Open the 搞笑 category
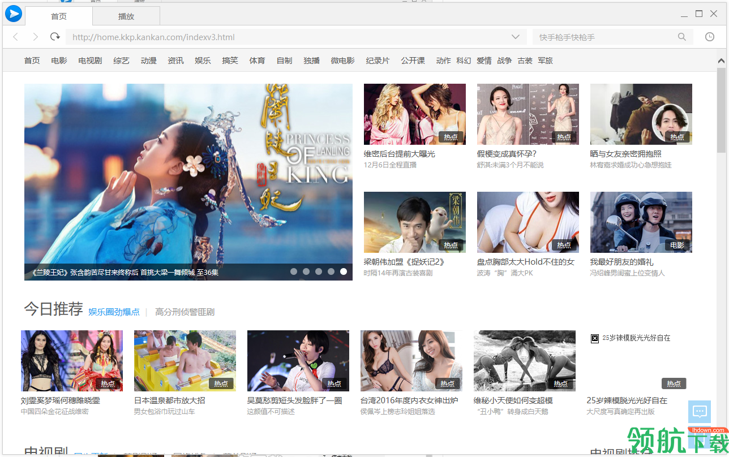 pyautogui.click(x=230, y=61)
